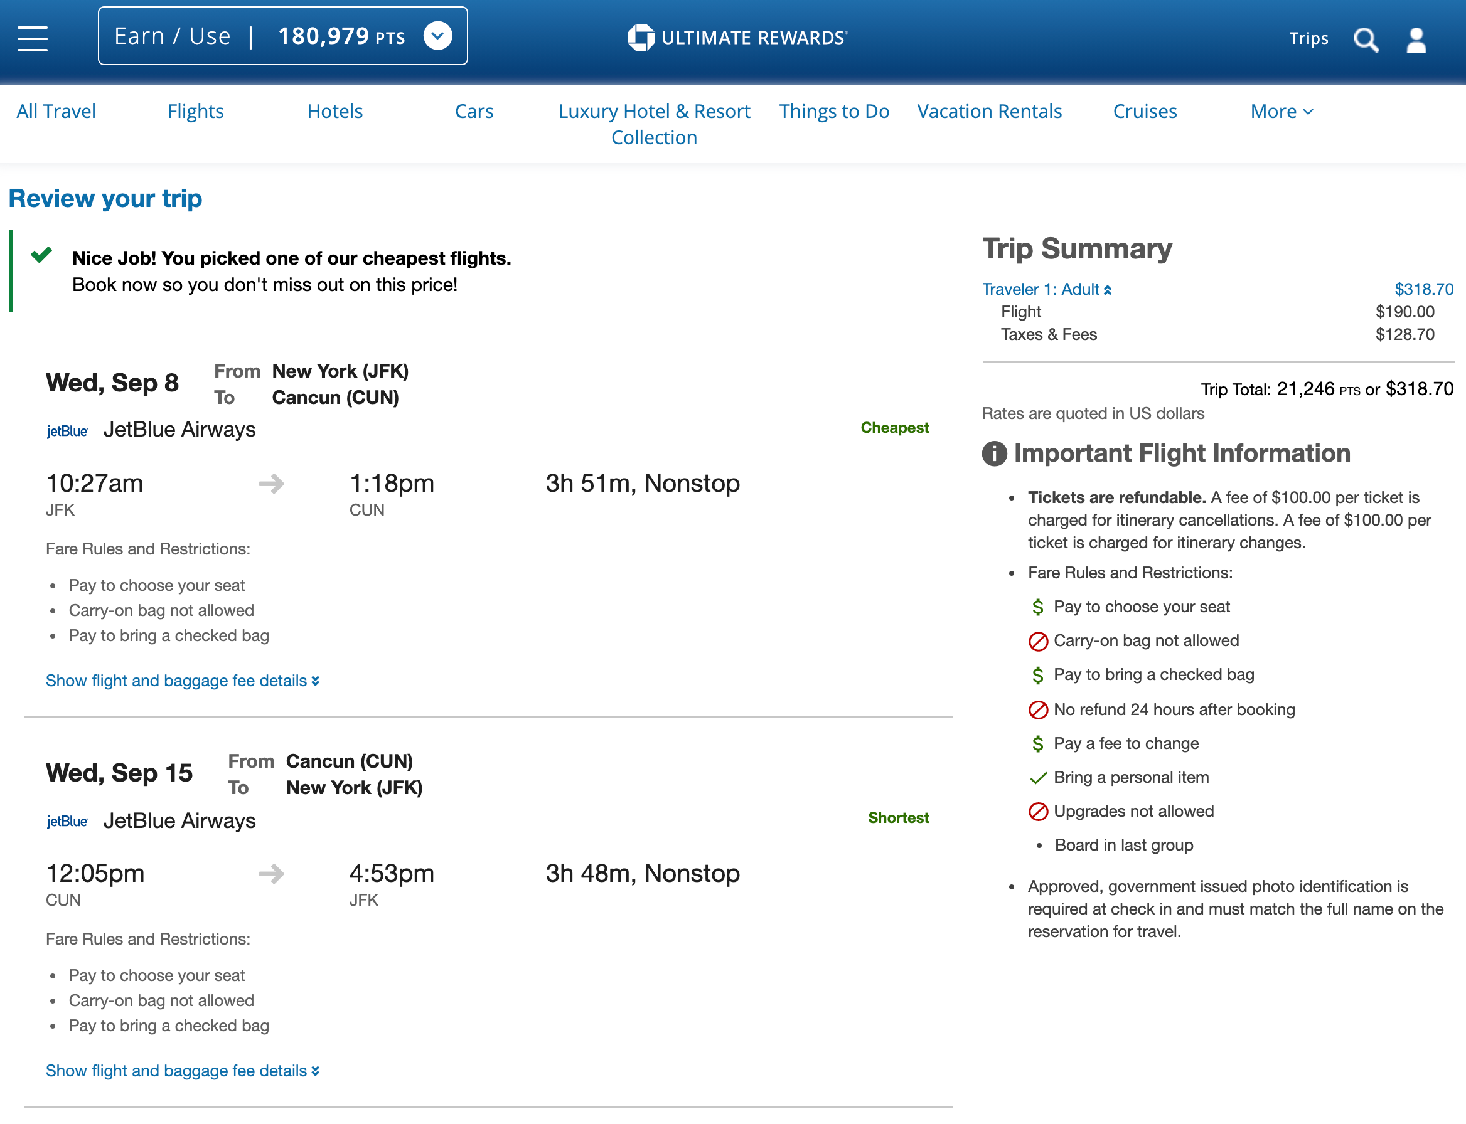This screenshot has height=1124, width=1466.
Task: Click the Things to Do navigation item
Action: pyautogui.click(x=834, y=111)
